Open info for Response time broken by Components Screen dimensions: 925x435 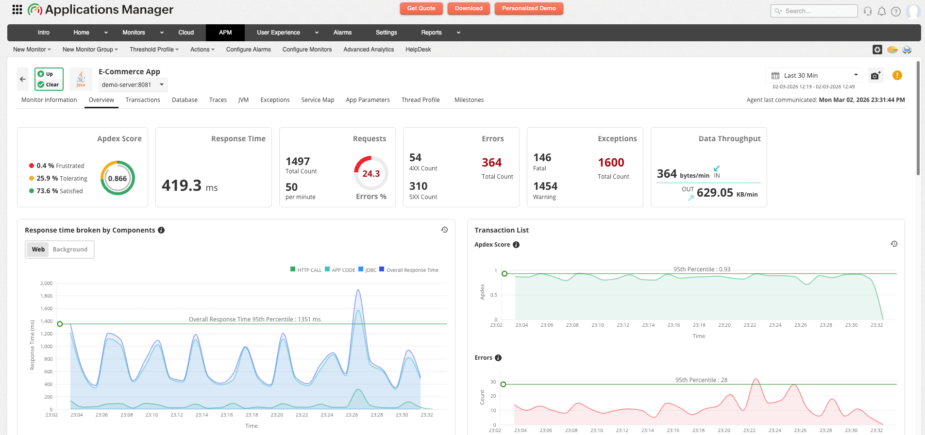pyautogui.click(x=161, y=230)
